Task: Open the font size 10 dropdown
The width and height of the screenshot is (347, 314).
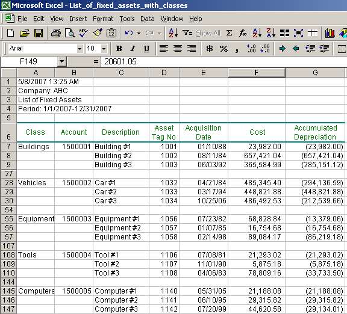Action: coord(104,48)
